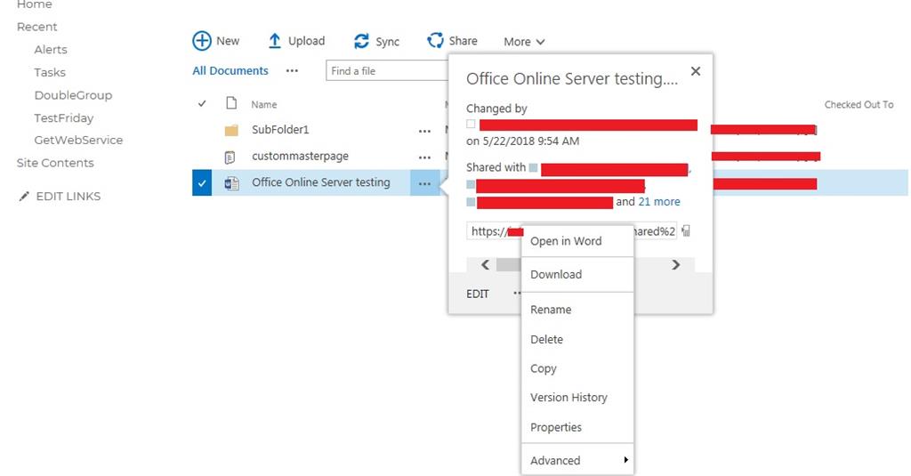Click the presence box under Changed by
Viewport: 911px width, 476px height.
(x=471, y=124)
